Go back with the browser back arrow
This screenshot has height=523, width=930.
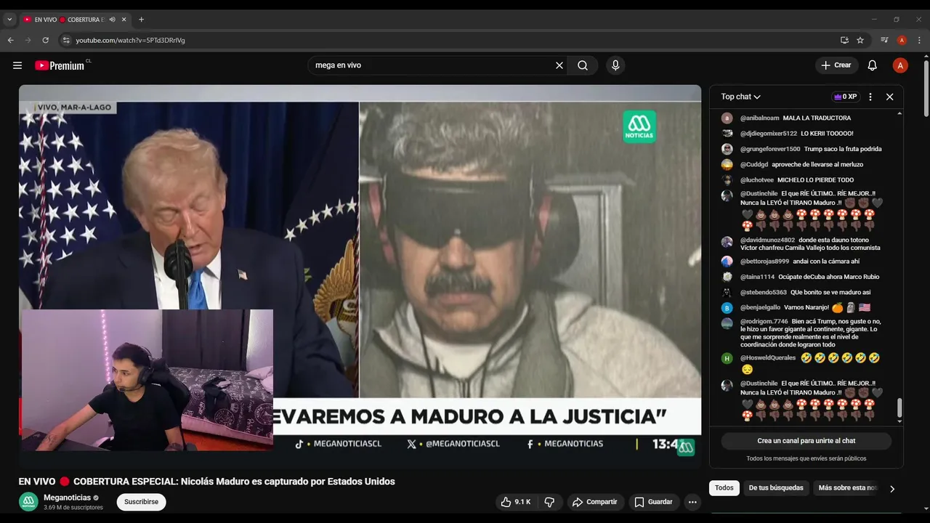11,40
